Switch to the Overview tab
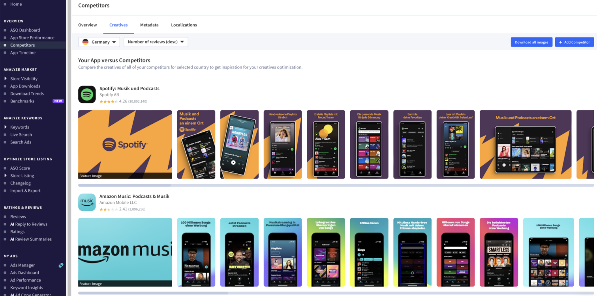Screen dimensions: 597x296 pos(87,25)
